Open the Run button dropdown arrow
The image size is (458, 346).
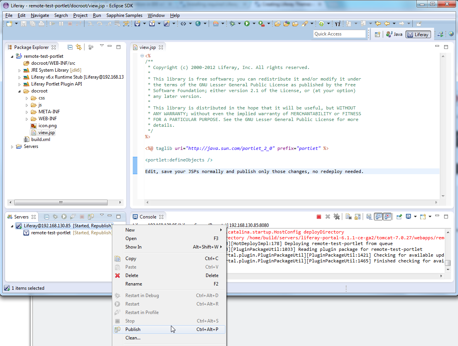[254, 24]
